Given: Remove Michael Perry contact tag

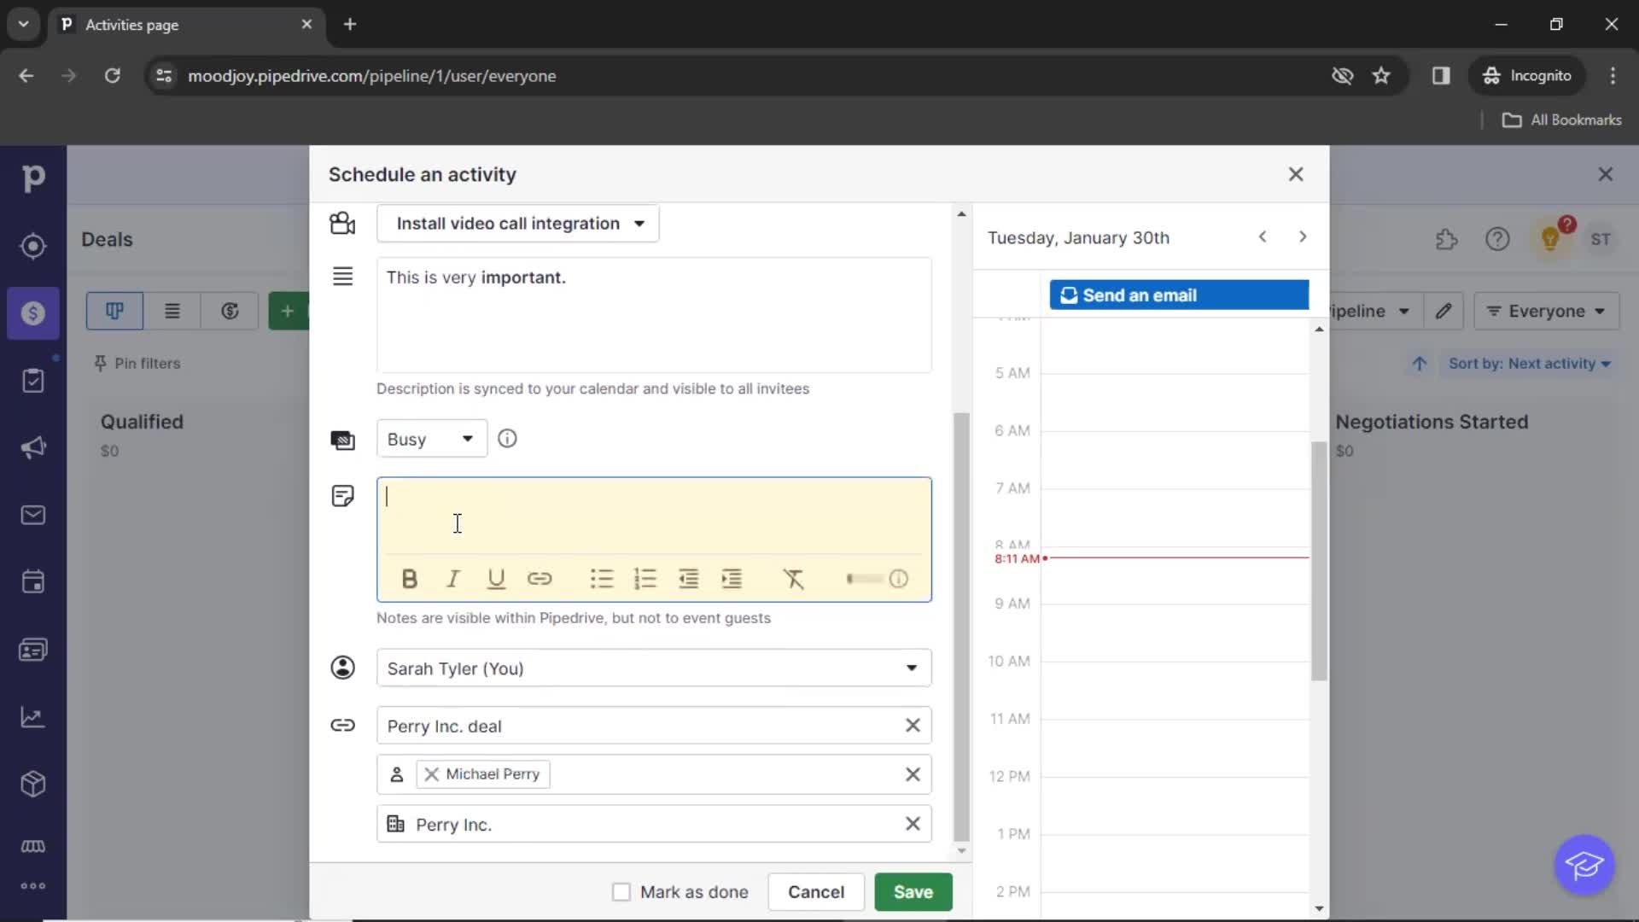Looking at the screenshot, I should point(434,773).
